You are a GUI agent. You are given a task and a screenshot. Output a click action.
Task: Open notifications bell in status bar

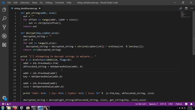tap(191, 104)
